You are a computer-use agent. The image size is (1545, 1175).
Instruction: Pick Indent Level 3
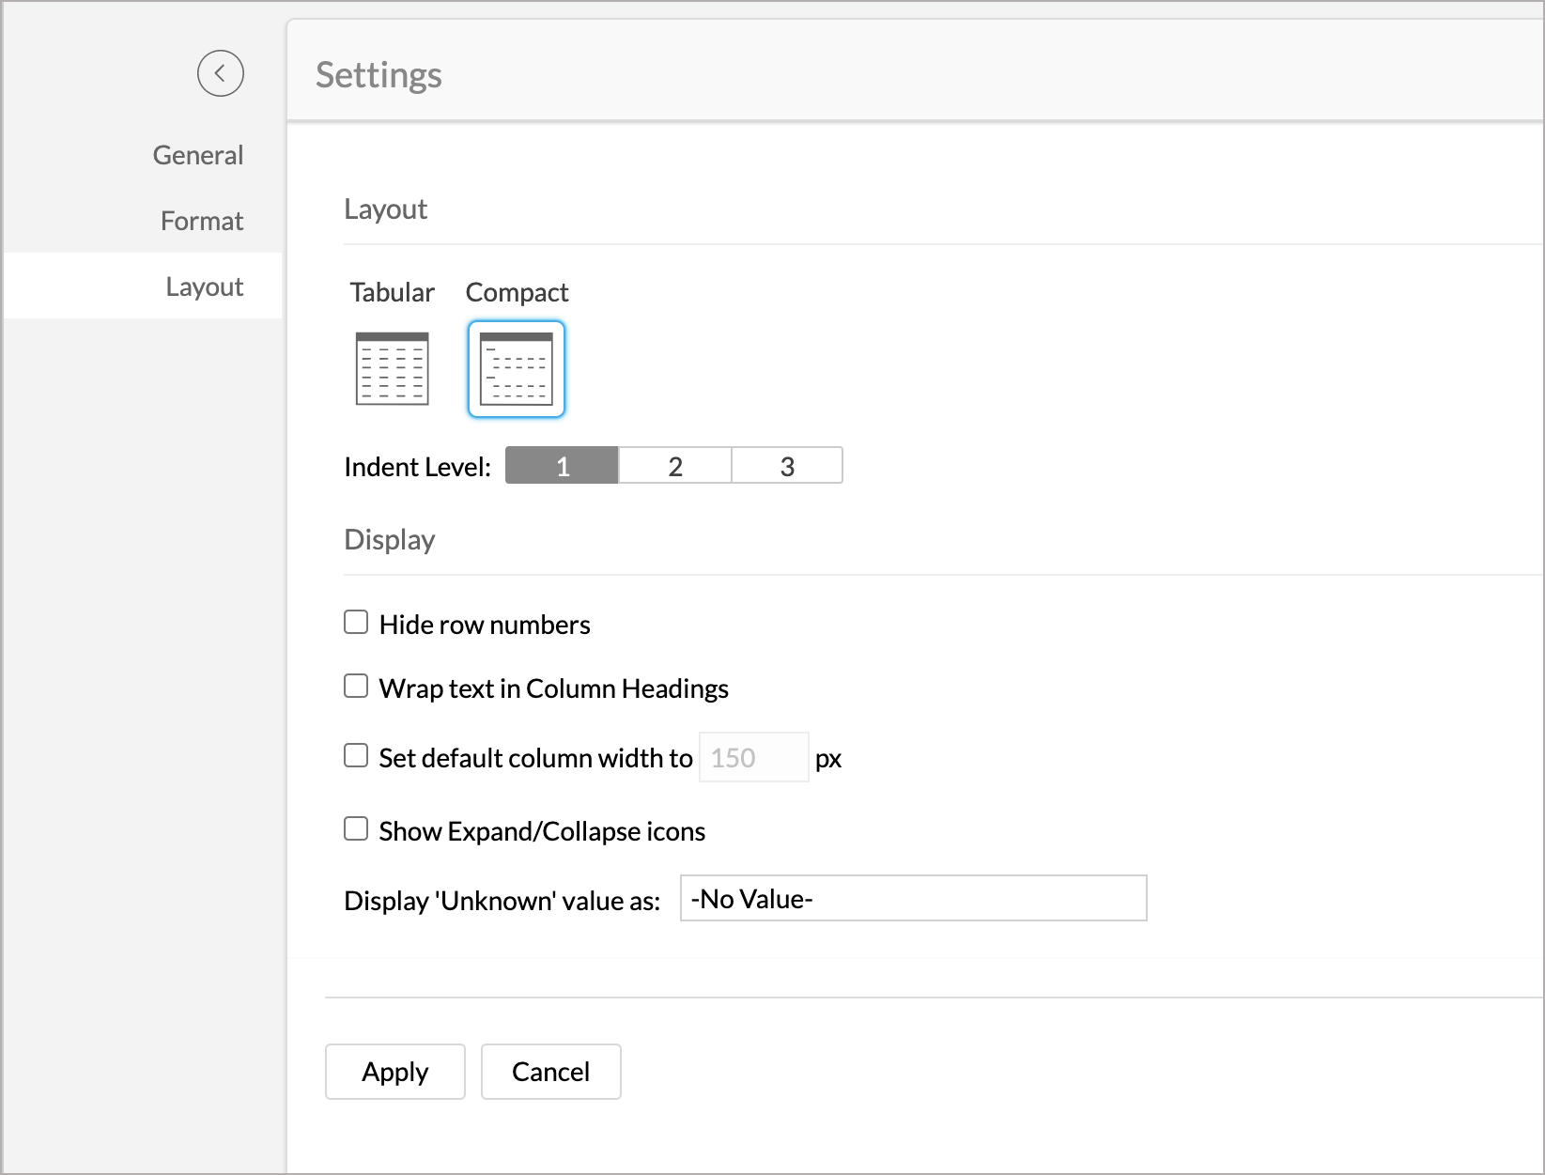tap(787, 466)
